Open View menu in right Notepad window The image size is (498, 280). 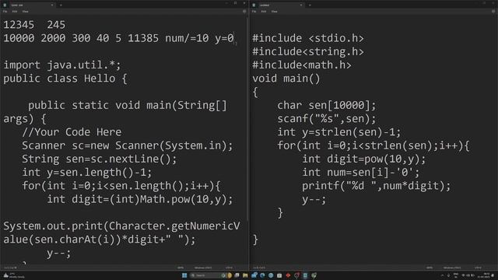(274, 12)
